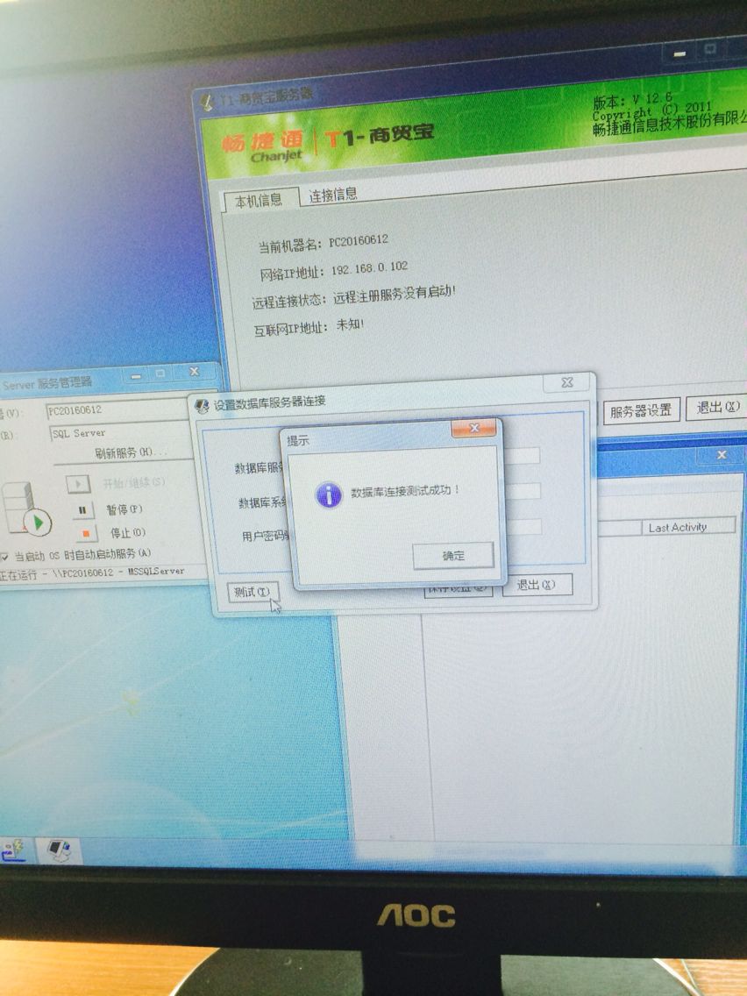Viewport: 747px width, 996px height.
Task: Click 服务器设置 button in T1 server window
Action: (641, 410)
